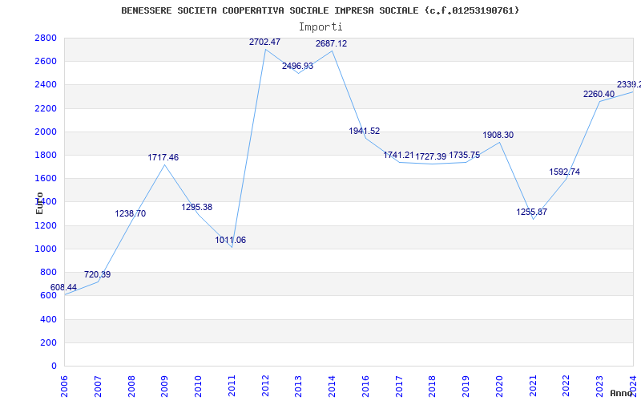Image resolution: width=641 pixels, height=401 pixels.
Task: Click the data label 608.44
Action: (63, 287)
